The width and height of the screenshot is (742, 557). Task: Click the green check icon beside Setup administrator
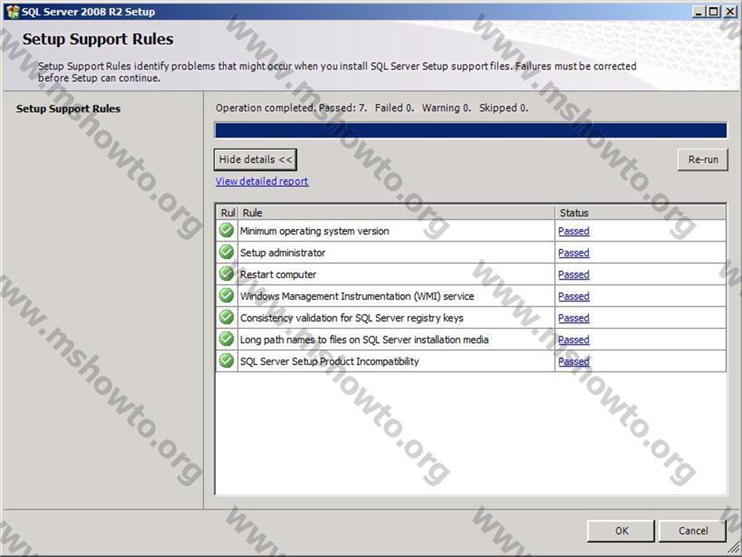227,253
